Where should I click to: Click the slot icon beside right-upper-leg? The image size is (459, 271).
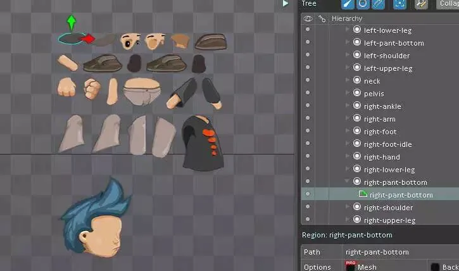click(x=357, y=220)
